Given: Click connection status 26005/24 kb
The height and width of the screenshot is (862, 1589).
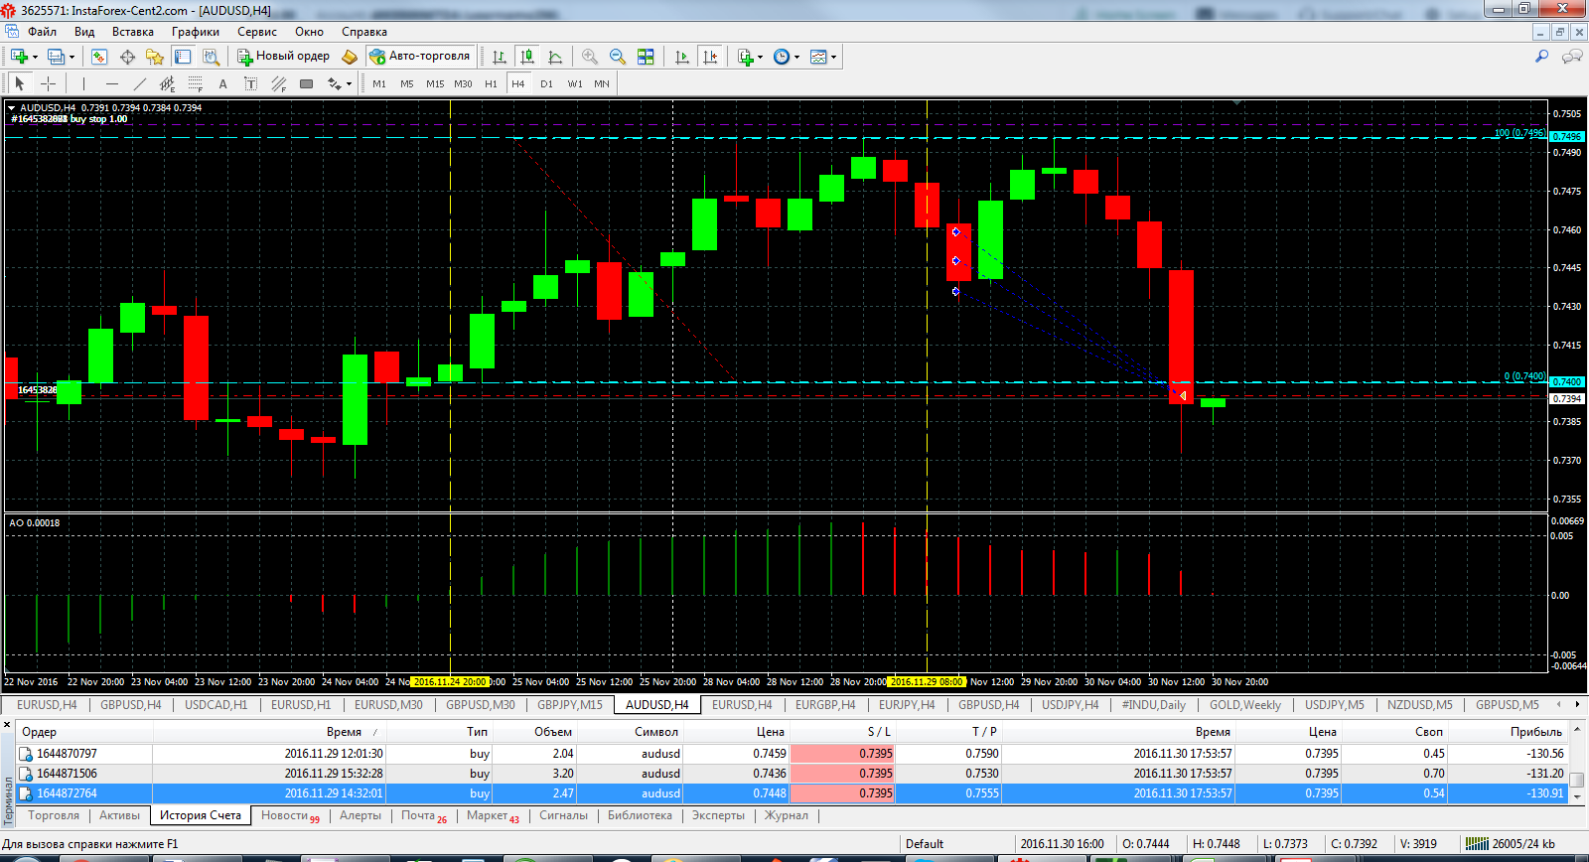Looking at the screenshot, I should (1511, 844).
